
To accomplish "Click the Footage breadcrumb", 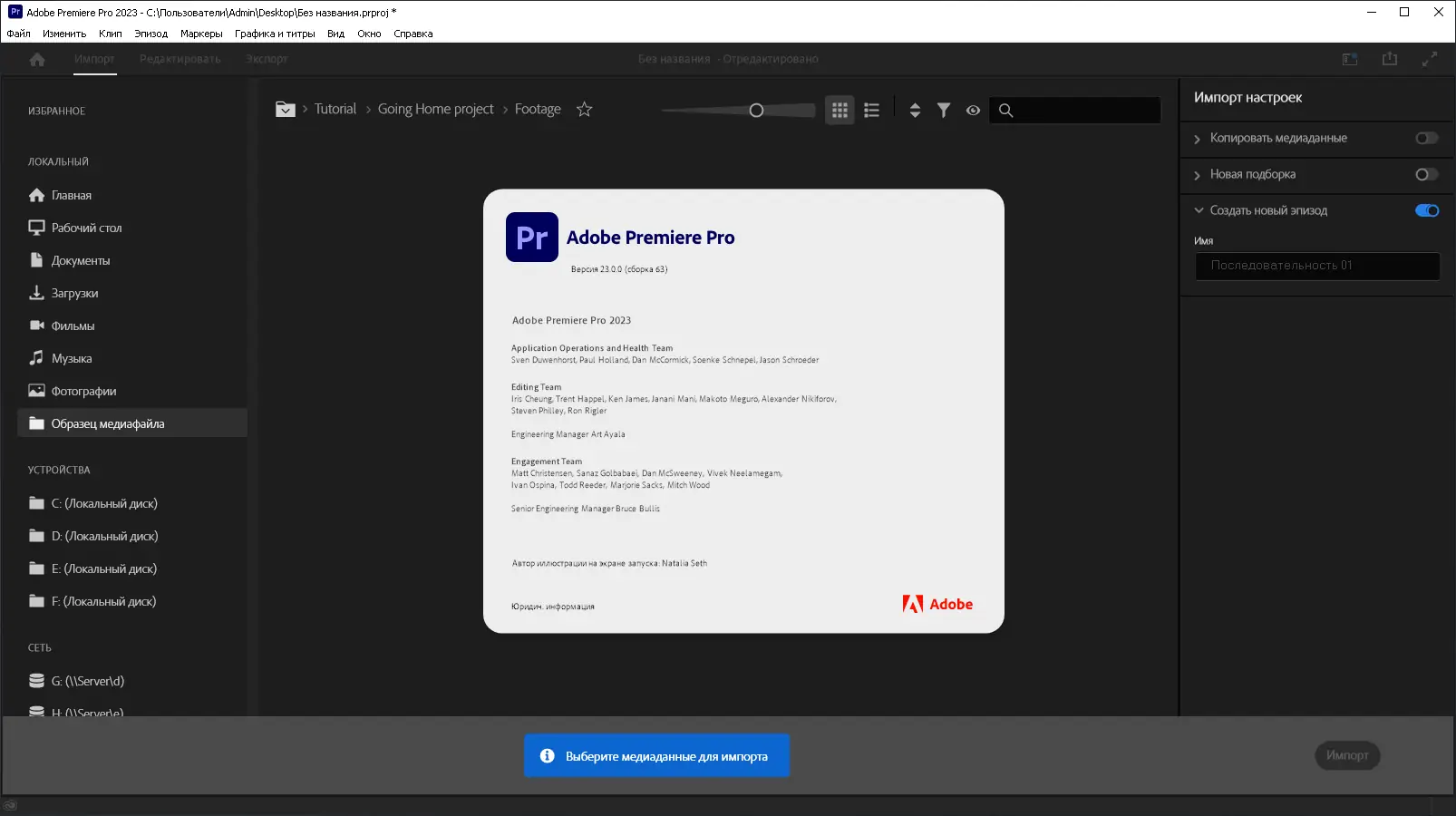I will (x=538, y=109).
